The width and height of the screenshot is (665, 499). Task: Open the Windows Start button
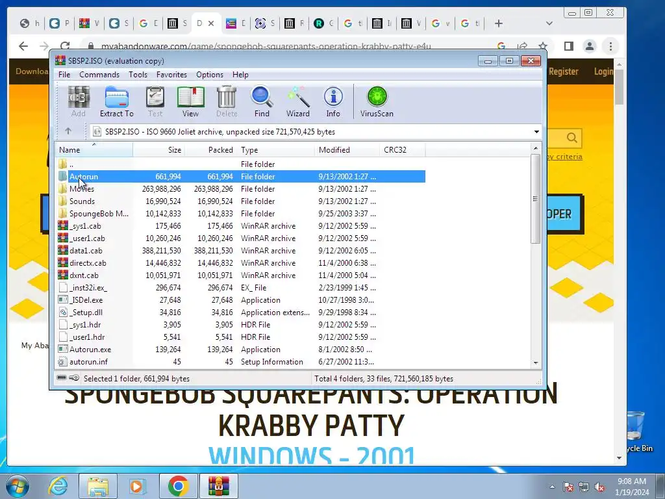[x=18, y=486]
